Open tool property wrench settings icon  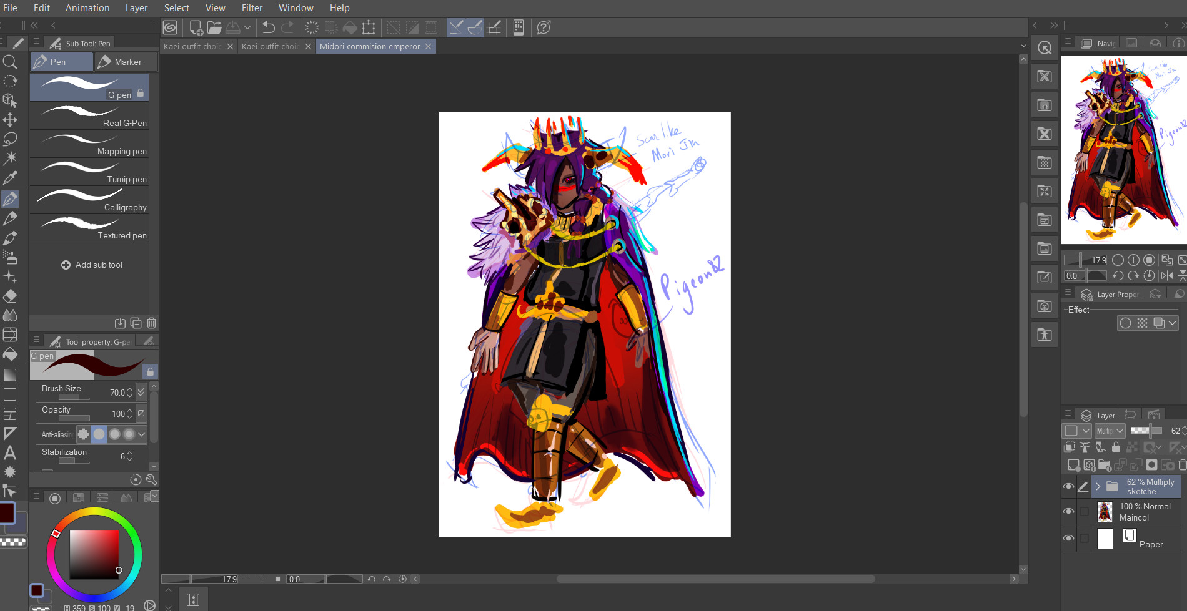[x=151, y=479]
